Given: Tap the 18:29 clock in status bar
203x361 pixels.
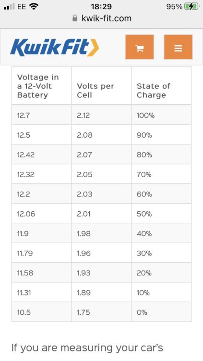Looking at the screenshot, I should [101, 6].
